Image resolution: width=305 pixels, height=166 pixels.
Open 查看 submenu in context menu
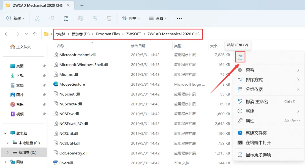click(x=269, y=70)
